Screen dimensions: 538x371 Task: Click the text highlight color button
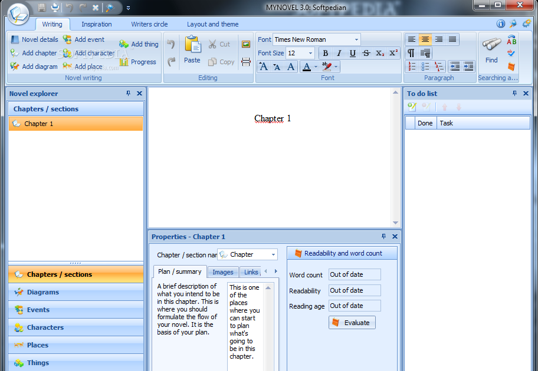pos(327,67)
